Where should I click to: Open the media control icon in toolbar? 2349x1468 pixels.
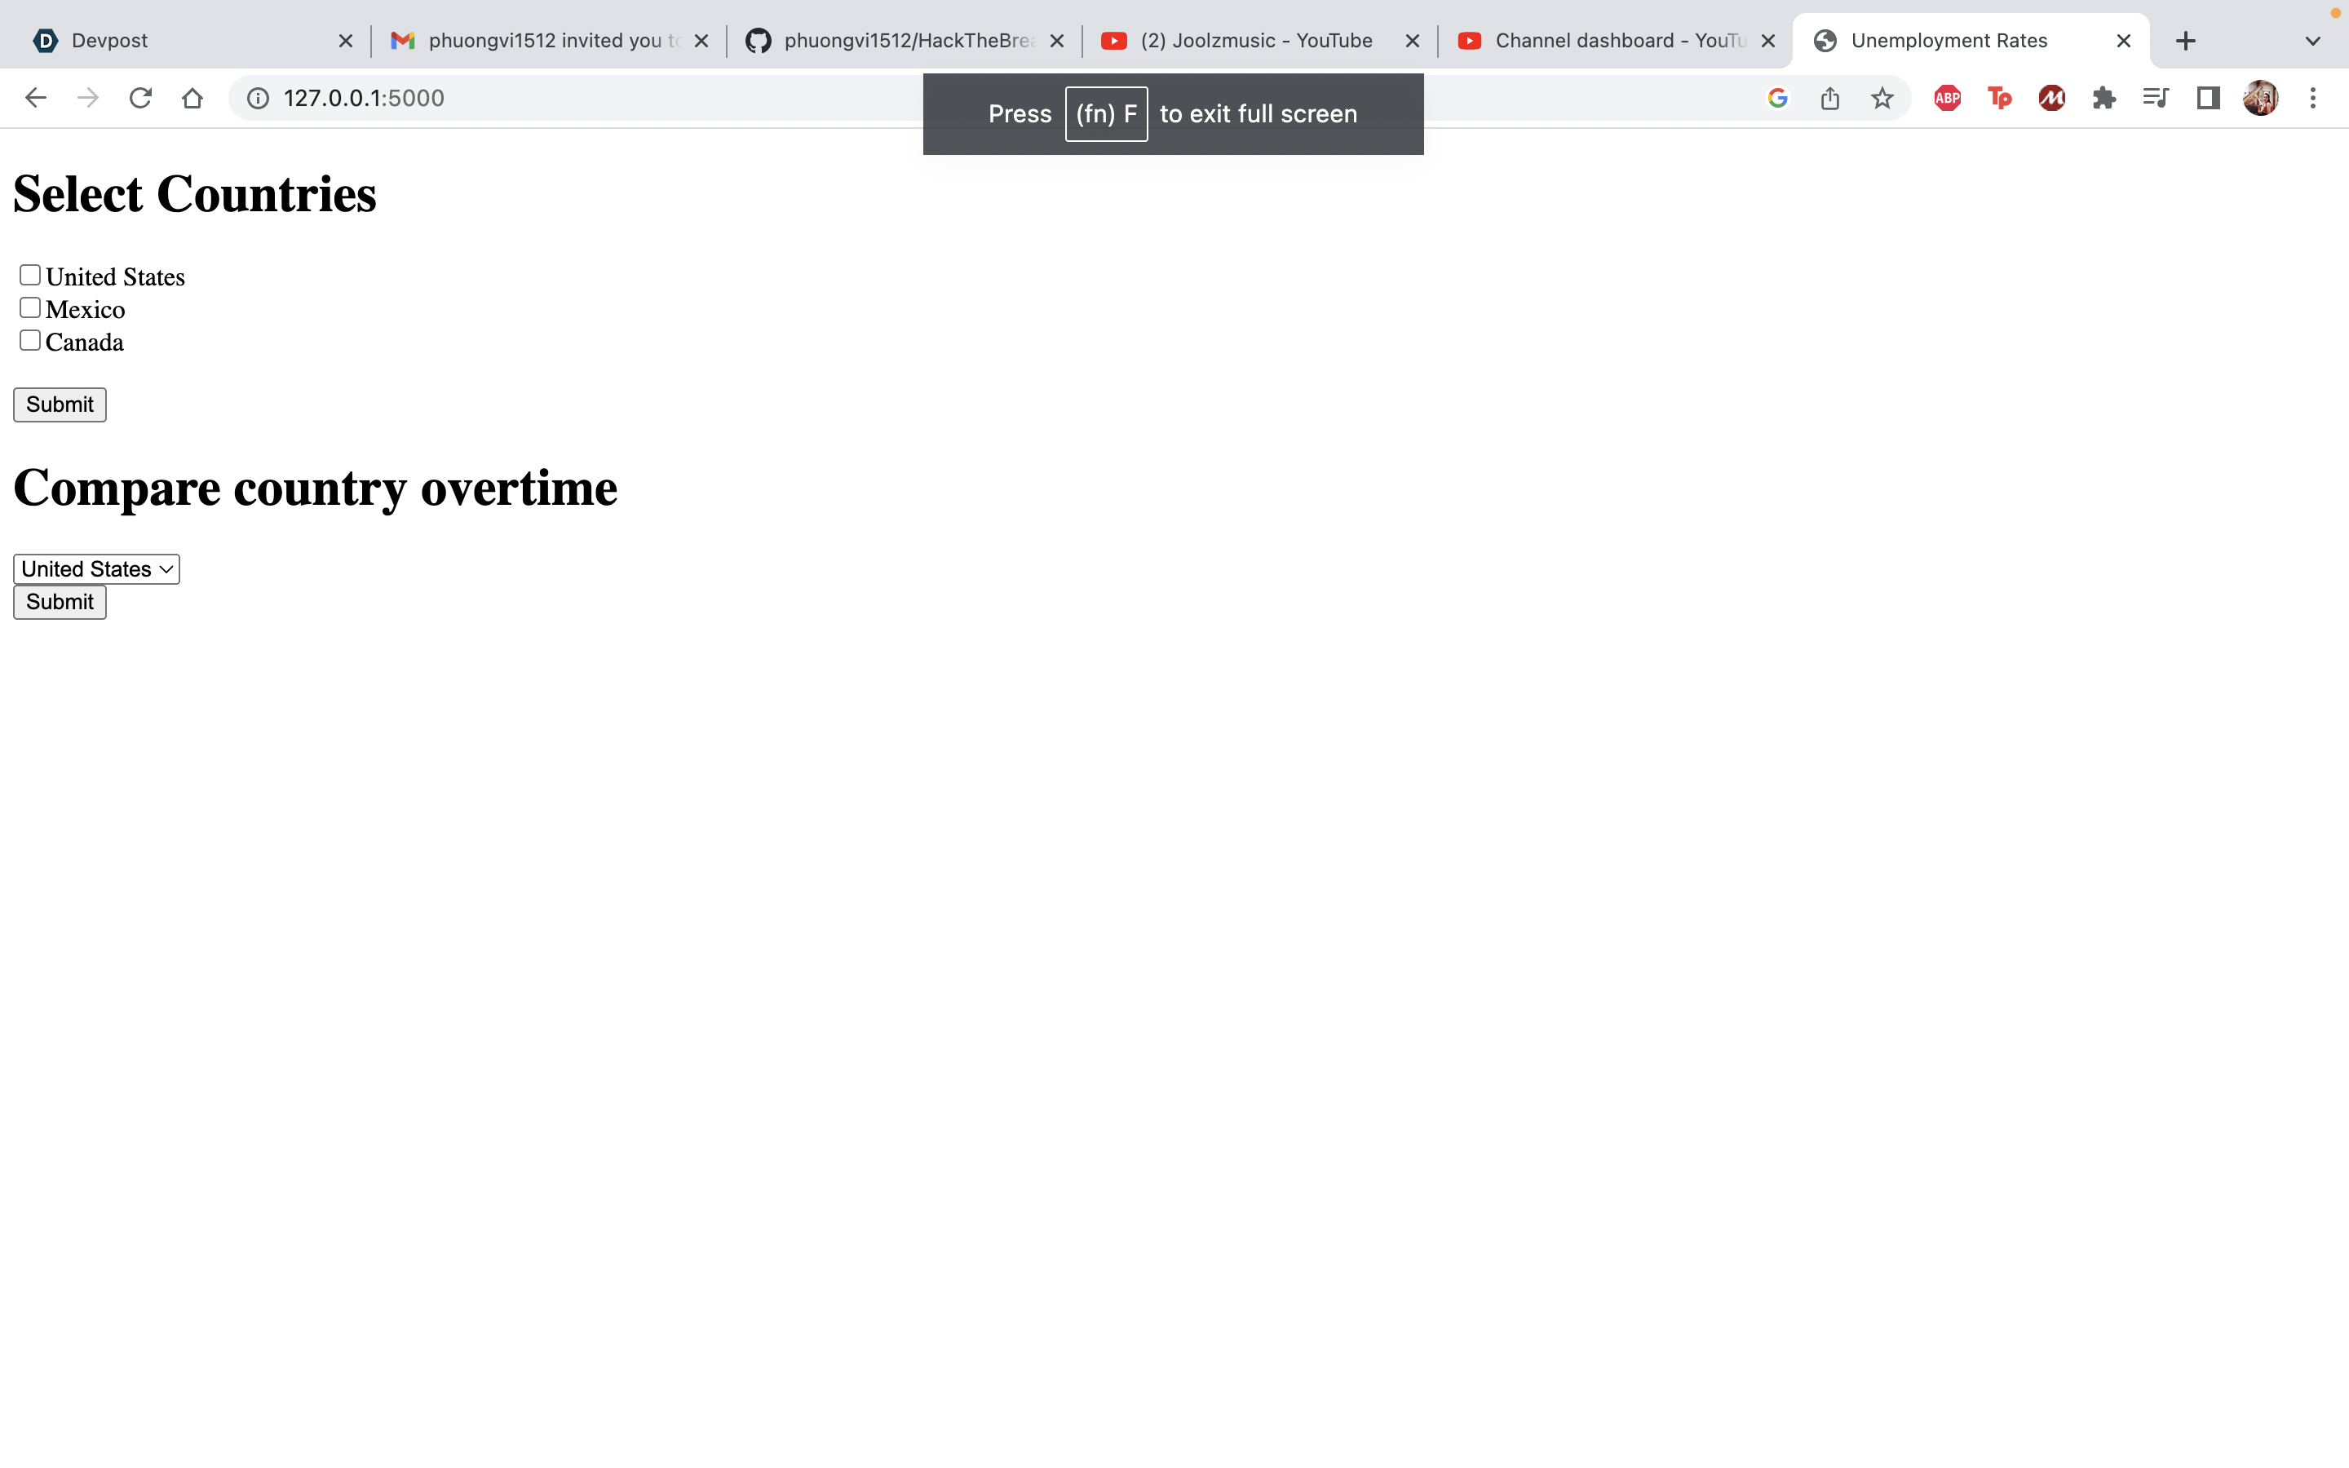click(x=2155, y=98)
